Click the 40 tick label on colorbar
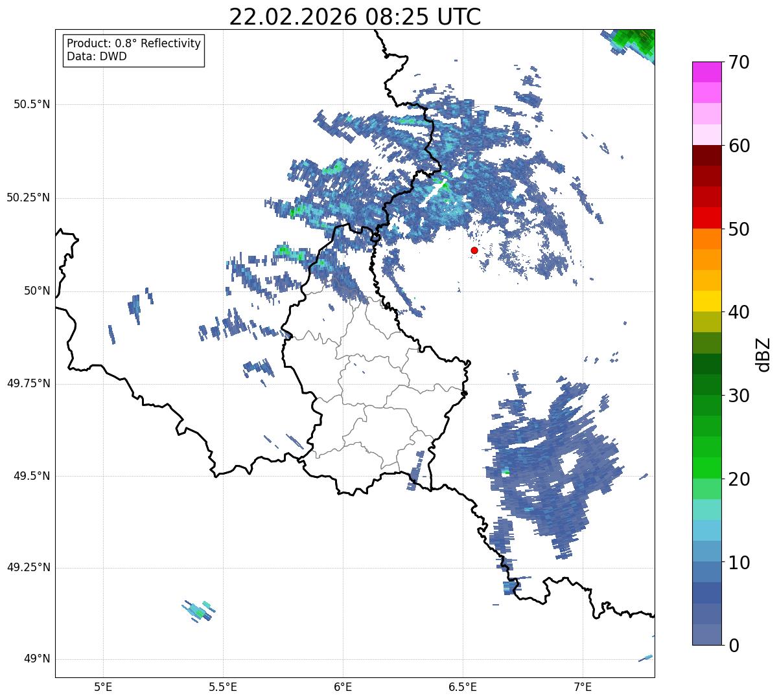The height and width of the screenshot is (700, 779). pos(739,312)
